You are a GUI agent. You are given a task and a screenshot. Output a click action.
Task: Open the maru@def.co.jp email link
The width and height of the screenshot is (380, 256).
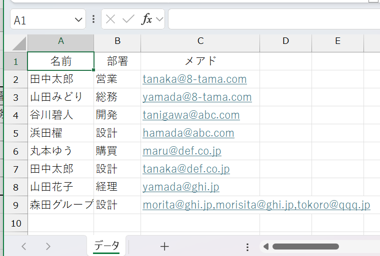(182, 151)
